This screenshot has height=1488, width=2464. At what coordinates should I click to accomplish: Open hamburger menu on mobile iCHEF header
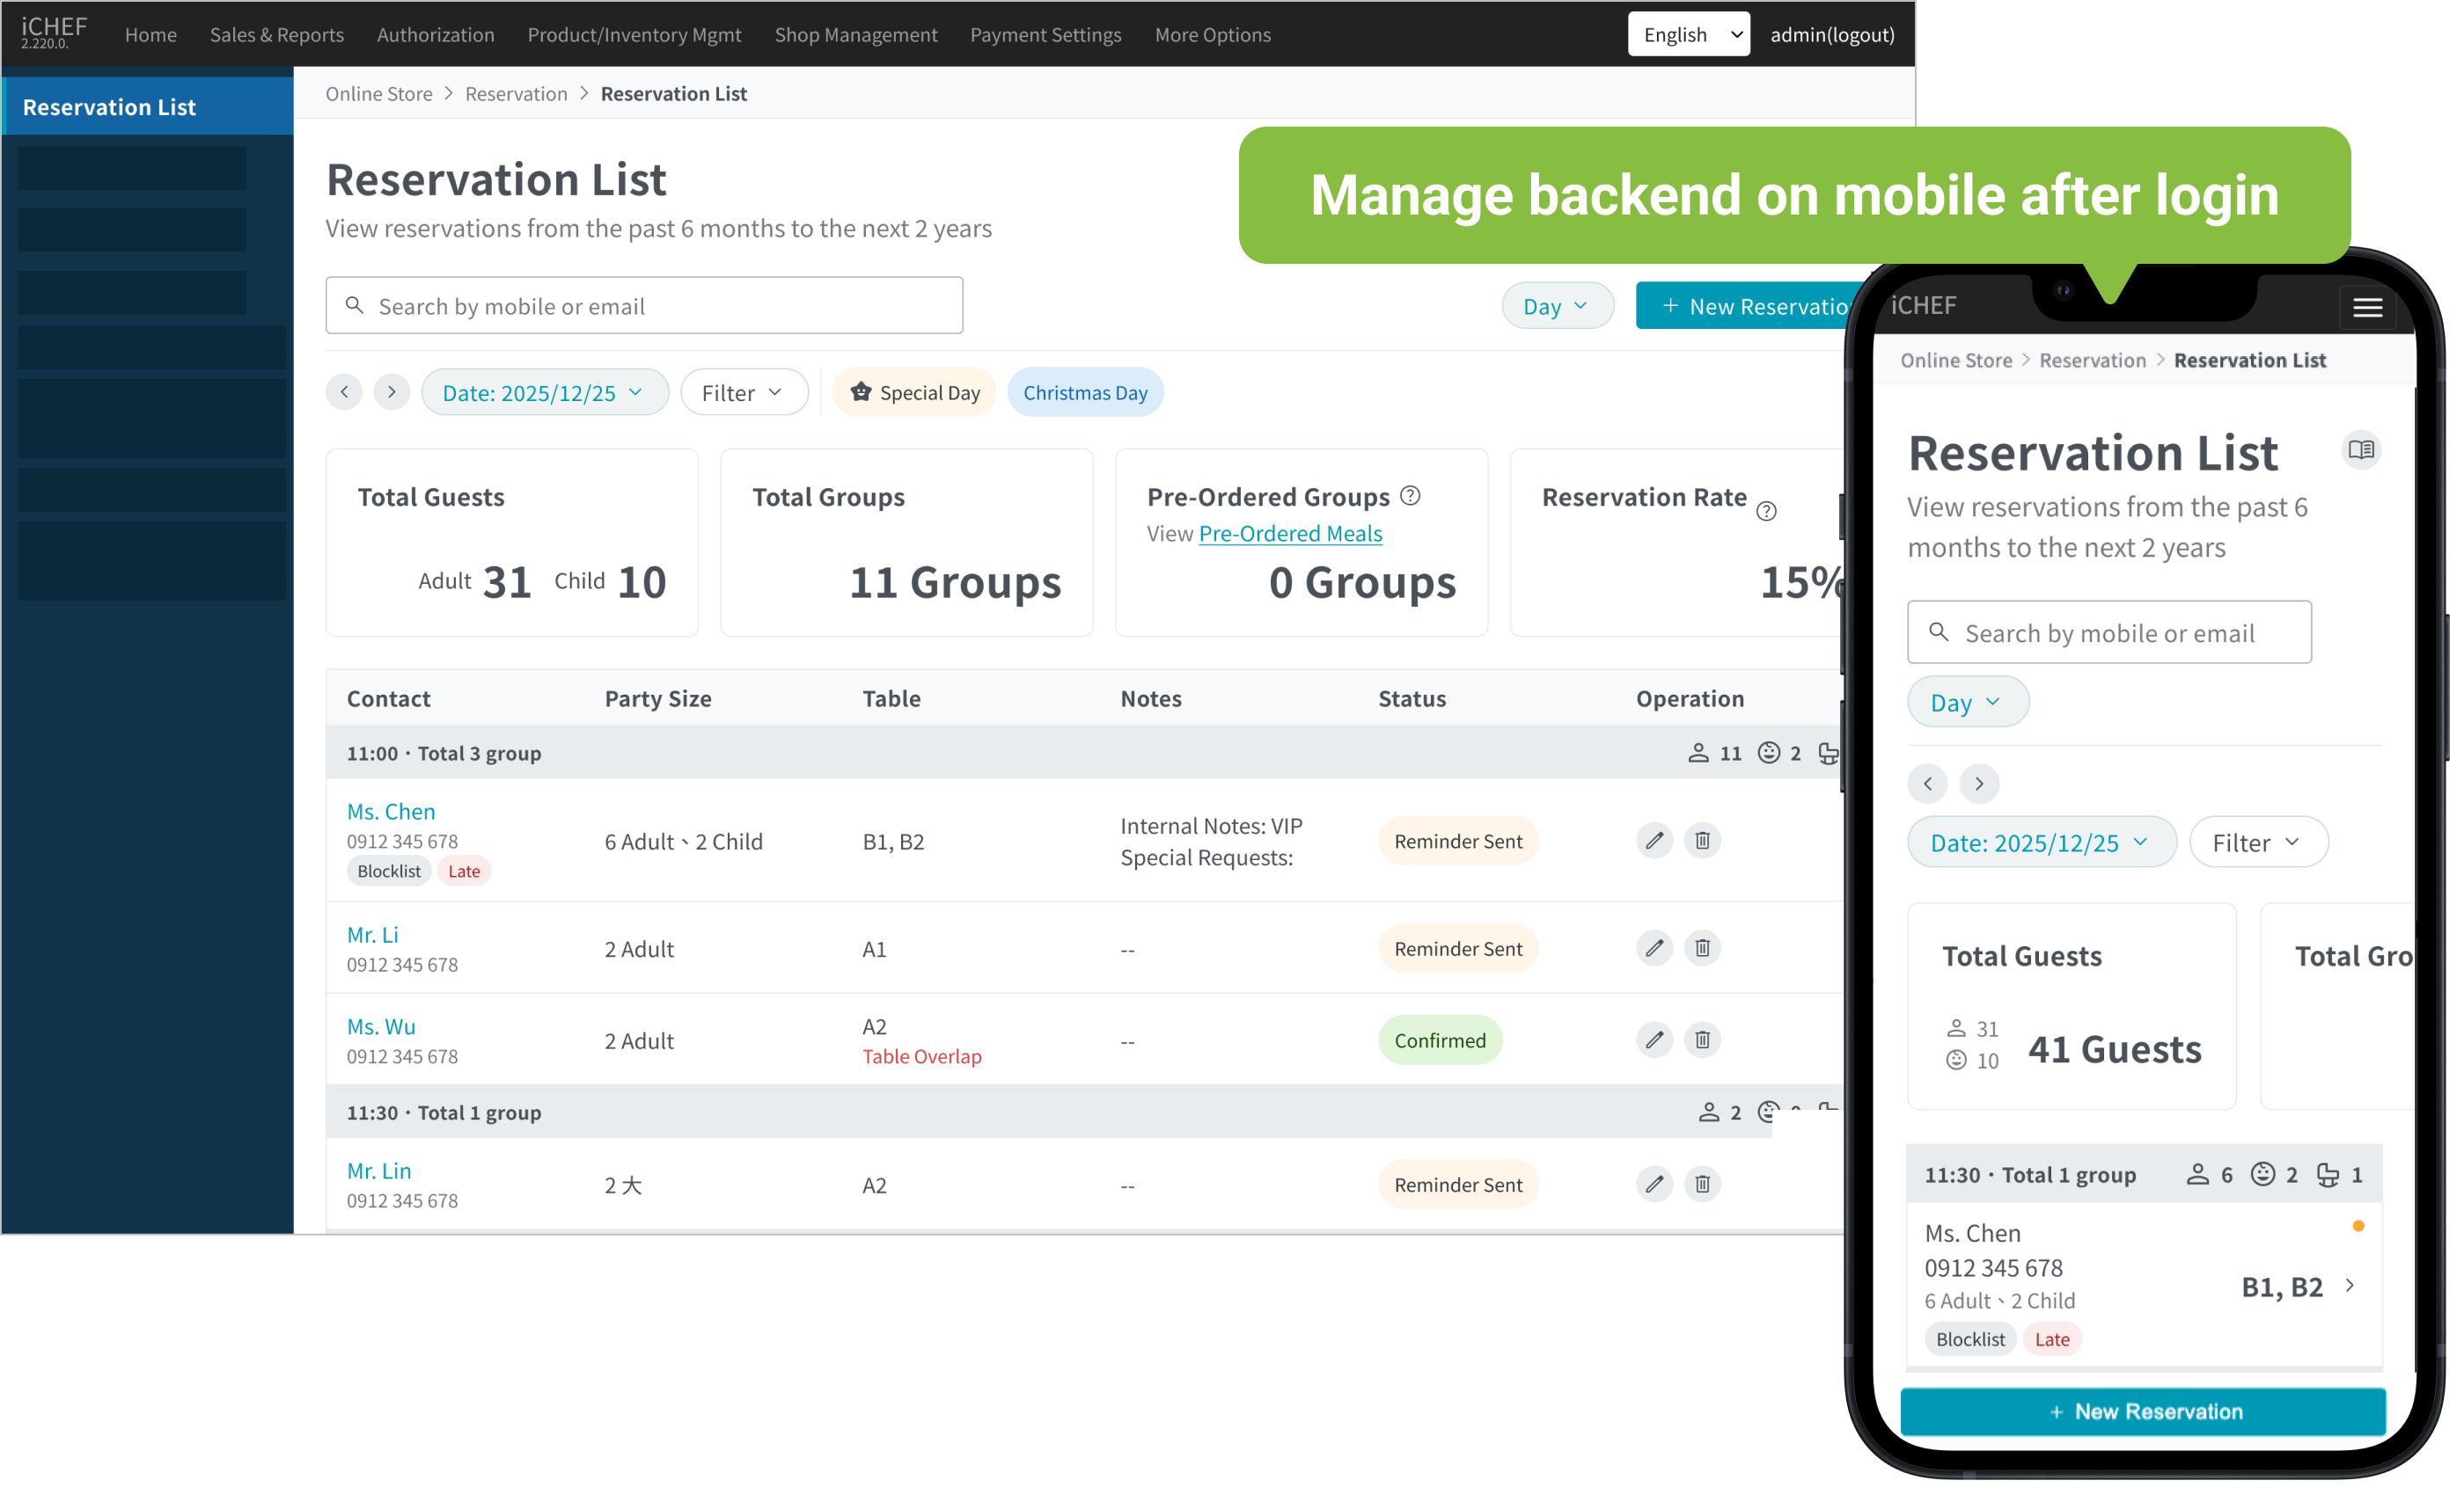tap(2367, 307)
